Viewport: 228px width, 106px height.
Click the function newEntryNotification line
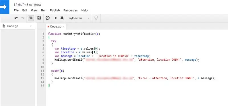74,34
